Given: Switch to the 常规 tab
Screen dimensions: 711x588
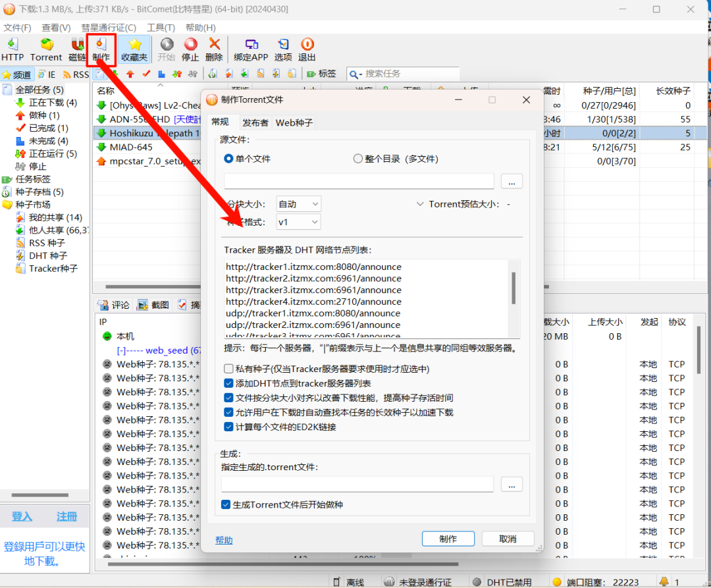Looking at the screenshot, I should click(221, 122).
